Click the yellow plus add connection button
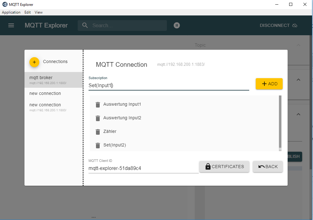 click(34, 62)
